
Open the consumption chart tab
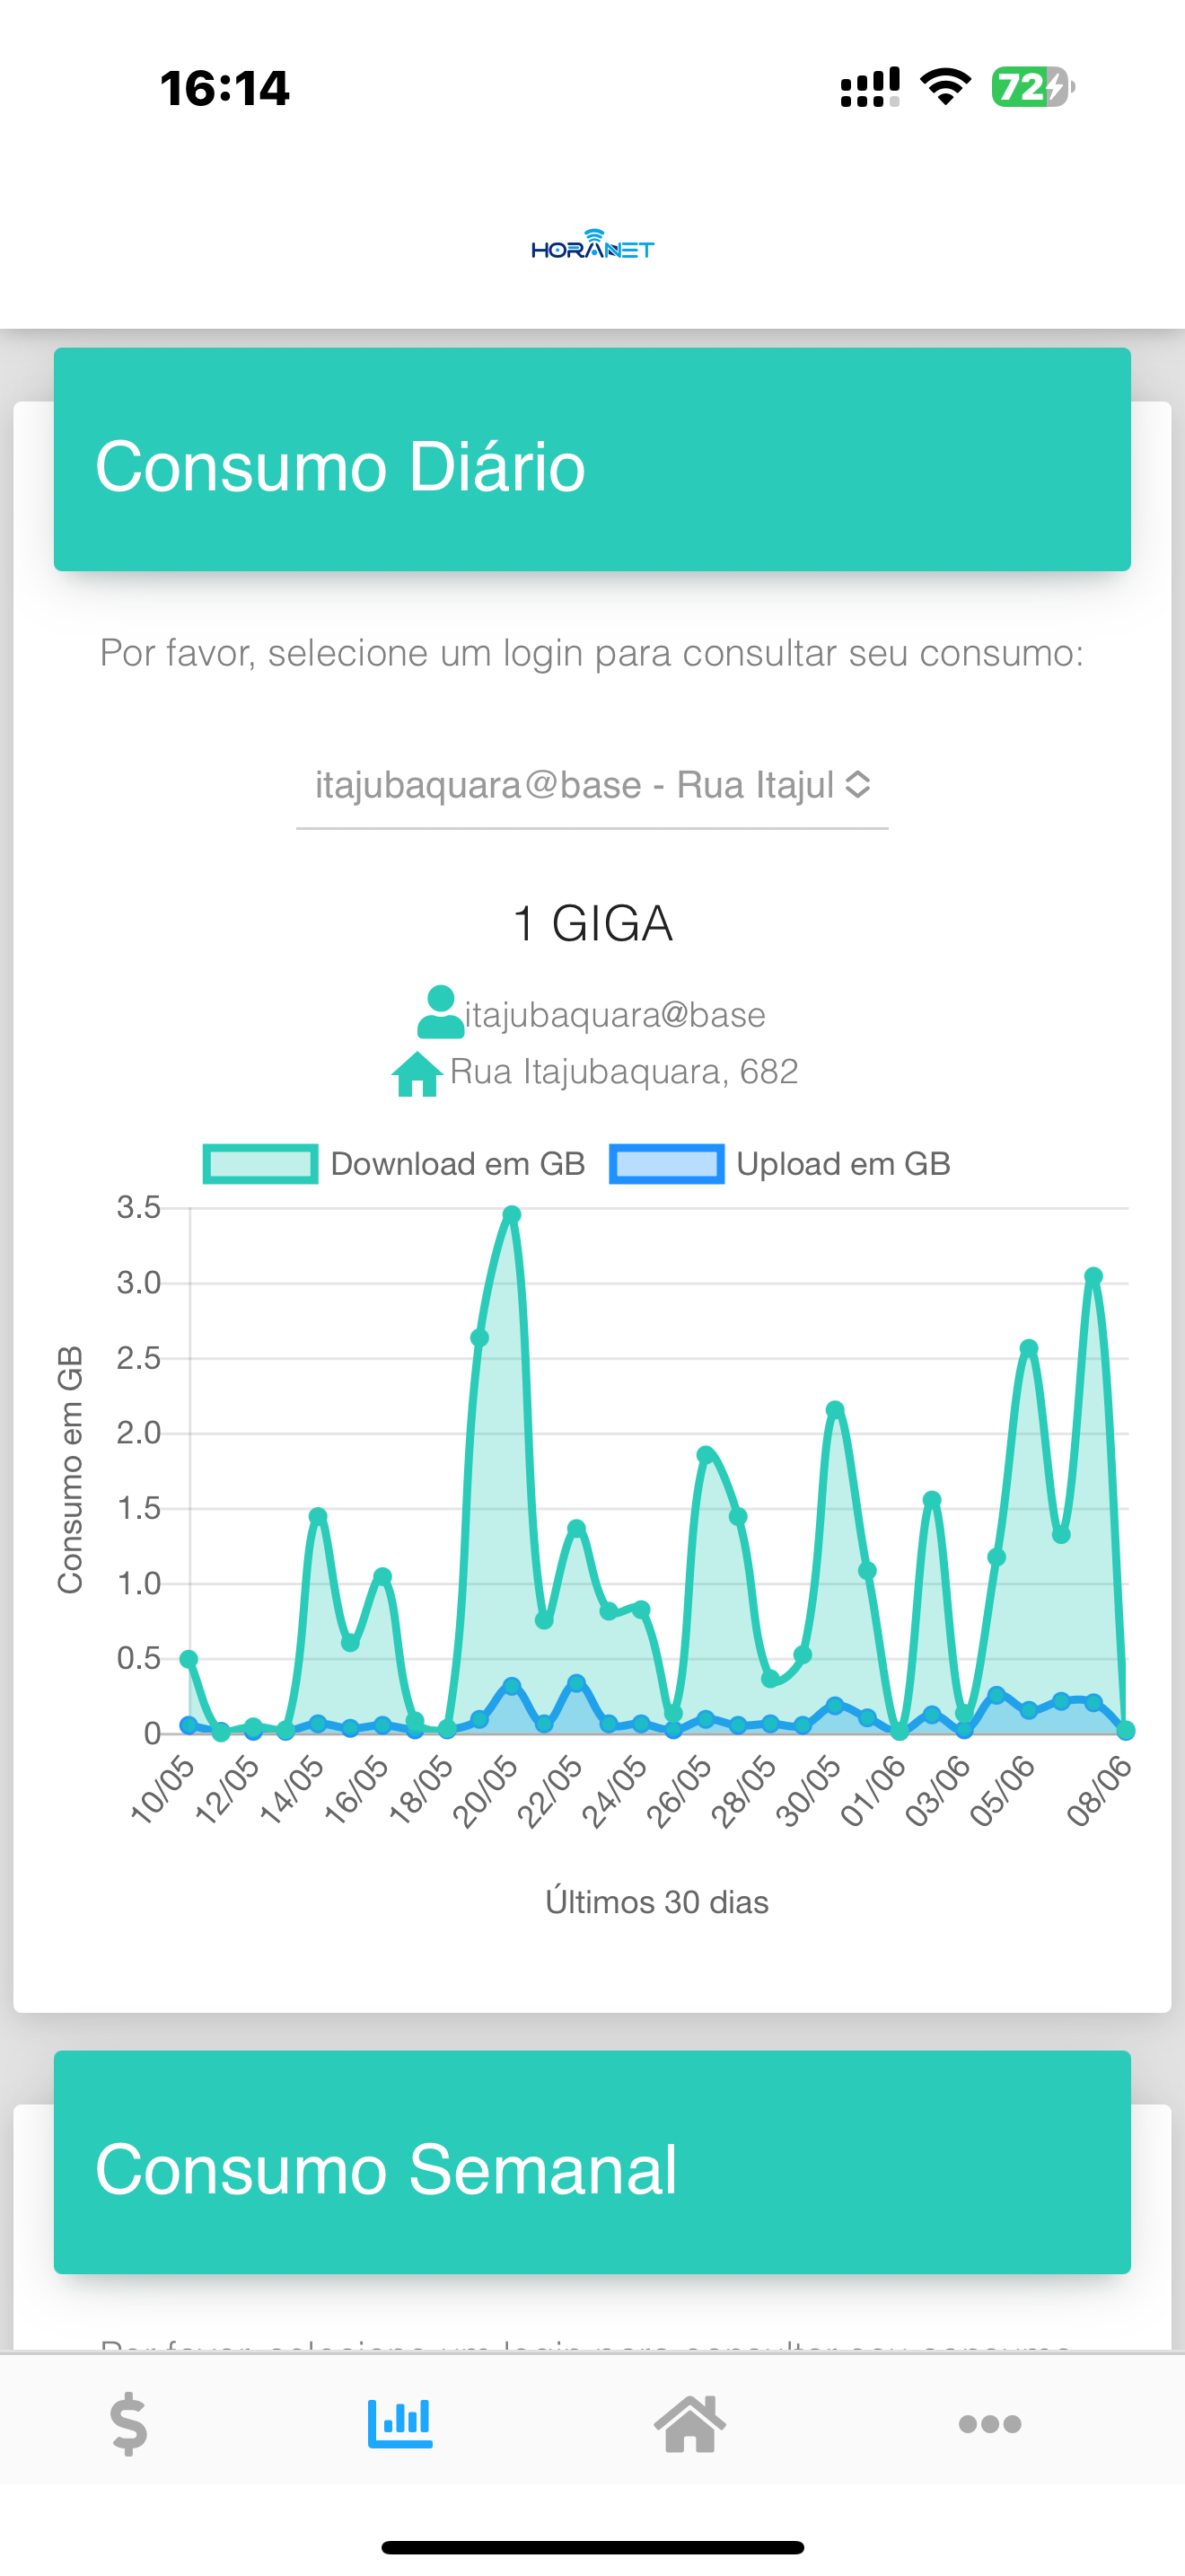399,2422
